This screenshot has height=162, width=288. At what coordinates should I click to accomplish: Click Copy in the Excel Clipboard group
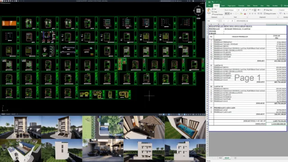[214, 12]
